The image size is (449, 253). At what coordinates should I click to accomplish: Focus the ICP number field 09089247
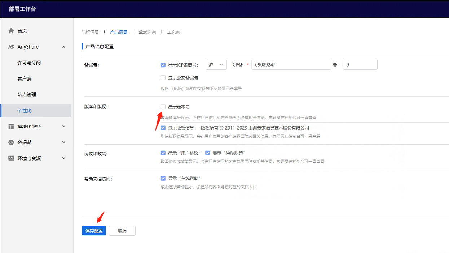[291, 65]
